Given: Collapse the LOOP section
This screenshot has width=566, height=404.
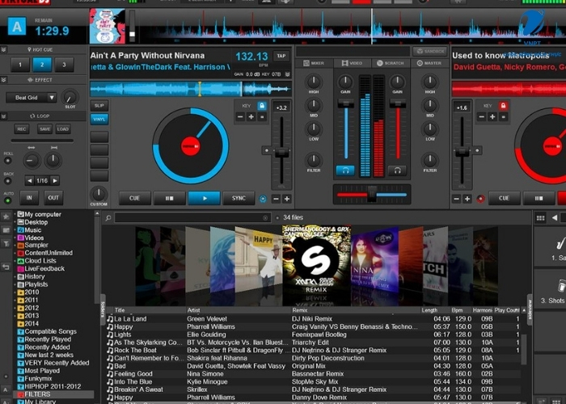Looking at the screenshot, I should point(3,116).
